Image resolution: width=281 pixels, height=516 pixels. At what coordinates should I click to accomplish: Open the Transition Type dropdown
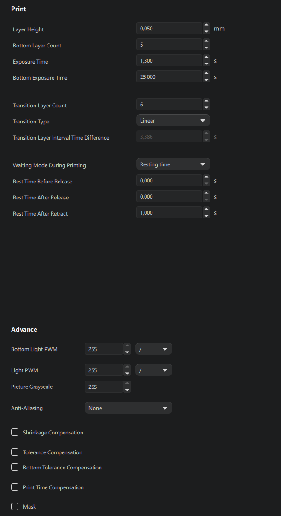(x=173, y=120)
